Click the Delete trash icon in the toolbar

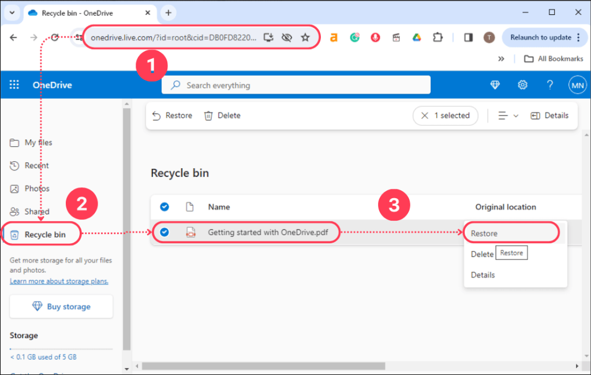208,116
